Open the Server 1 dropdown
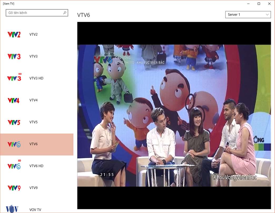The width and height of the screenshot is (275, 213). [x=248, y=14]
